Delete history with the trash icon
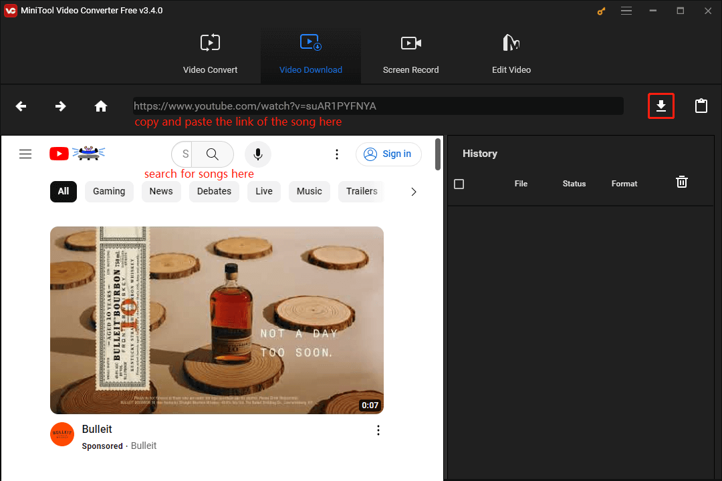The image size is (722, 481). [681, 182]
